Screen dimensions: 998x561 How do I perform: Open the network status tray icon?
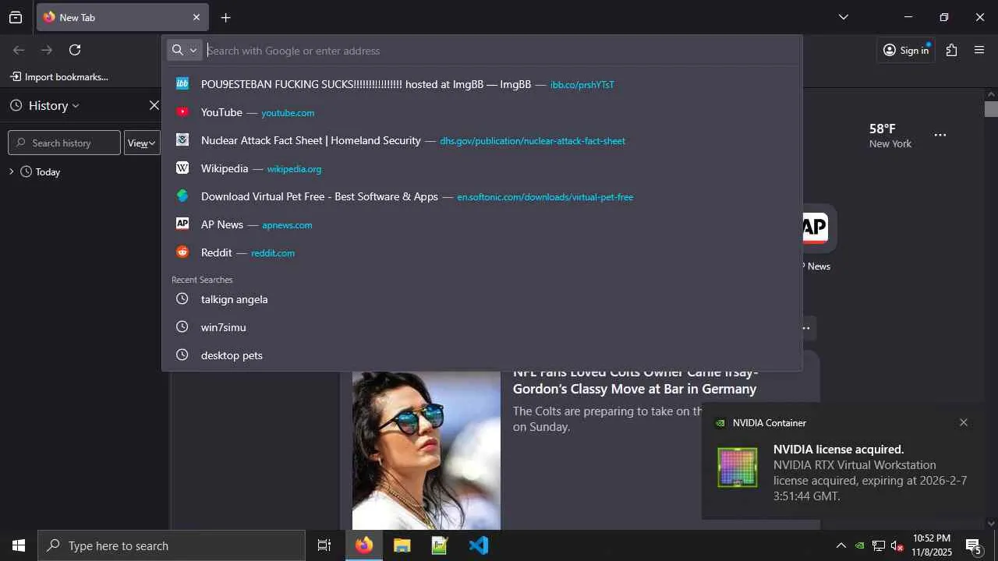click(x=878, y=545)
